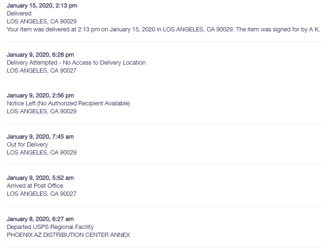
Task: Click LOS ANGELES, CA 90027 under Delivery Attempted
Action: (42, 71)
